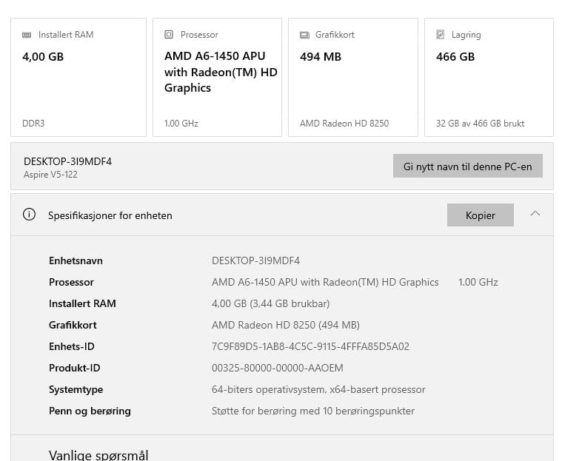Click the Penn og berøring row label
The height and width of the screenshot is (461, 562).
click(x=90, y=411)
